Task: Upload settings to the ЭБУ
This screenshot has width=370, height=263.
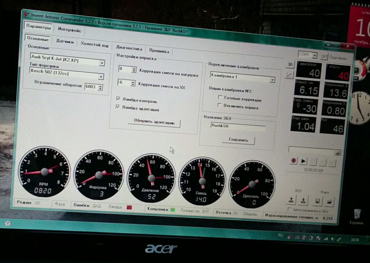Action: pyautogui.click(x=291, y=200)
